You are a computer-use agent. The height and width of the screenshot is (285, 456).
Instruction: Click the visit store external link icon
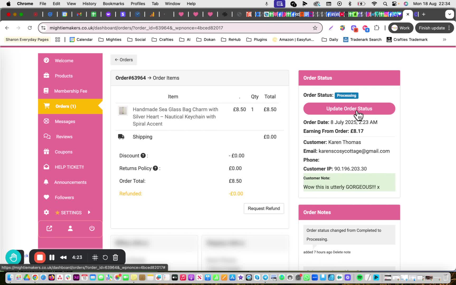(49, 229)
